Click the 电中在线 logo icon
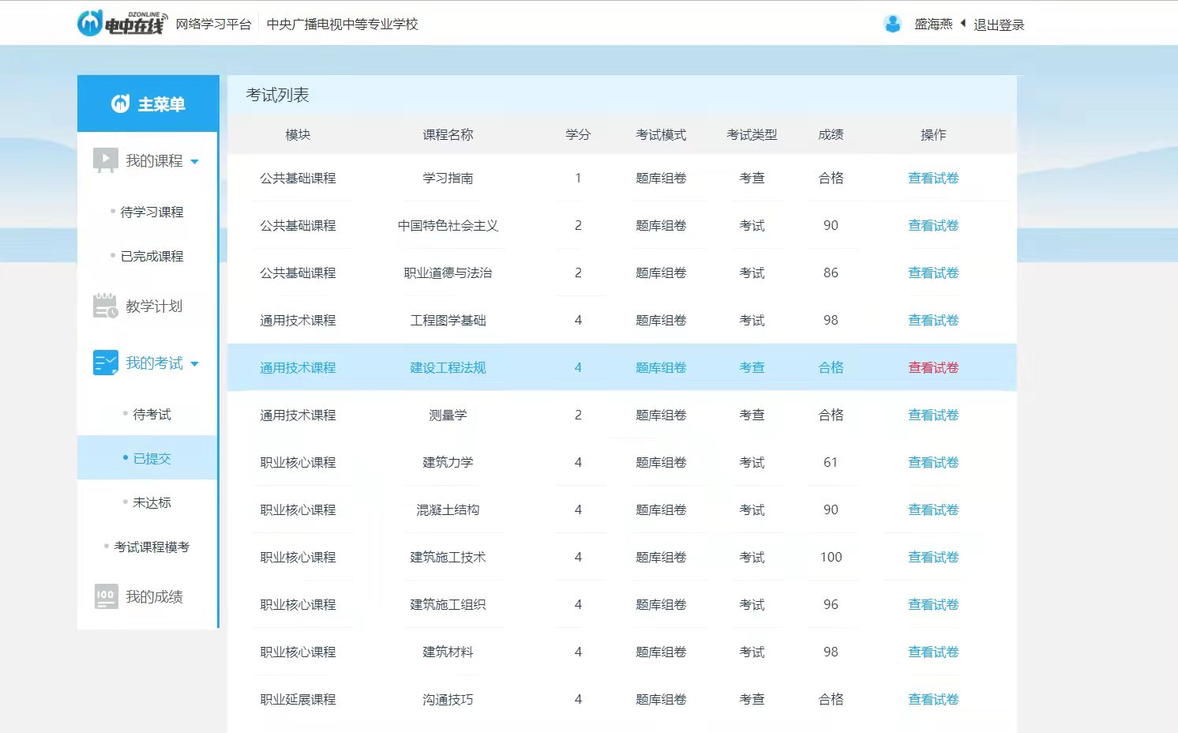The image size is (1178, 733). point(122,23)
